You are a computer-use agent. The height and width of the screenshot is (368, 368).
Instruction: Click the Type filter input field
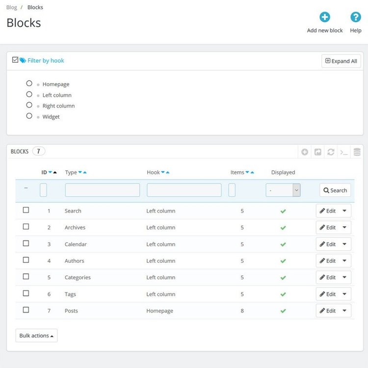102,190
